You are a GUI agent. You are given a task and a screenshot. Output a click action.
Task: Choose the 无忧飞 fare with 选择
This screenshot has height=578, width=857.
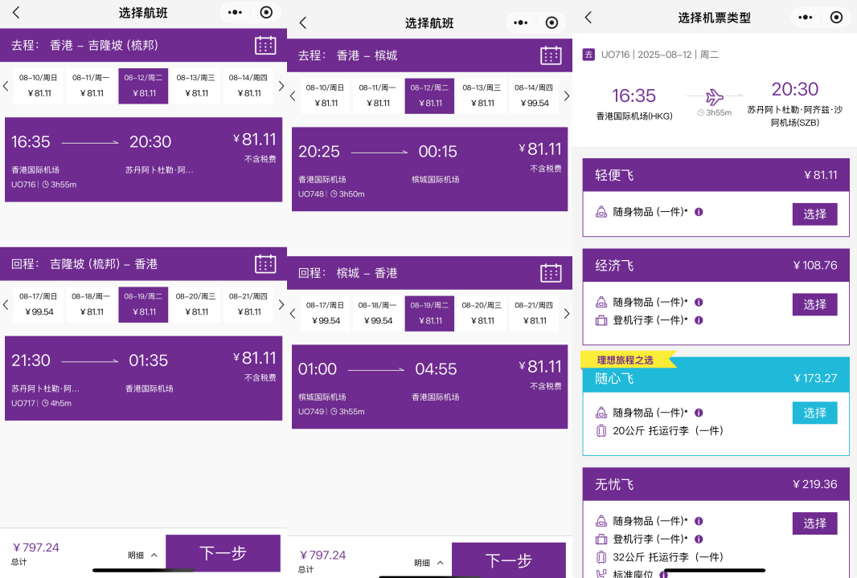815,523
